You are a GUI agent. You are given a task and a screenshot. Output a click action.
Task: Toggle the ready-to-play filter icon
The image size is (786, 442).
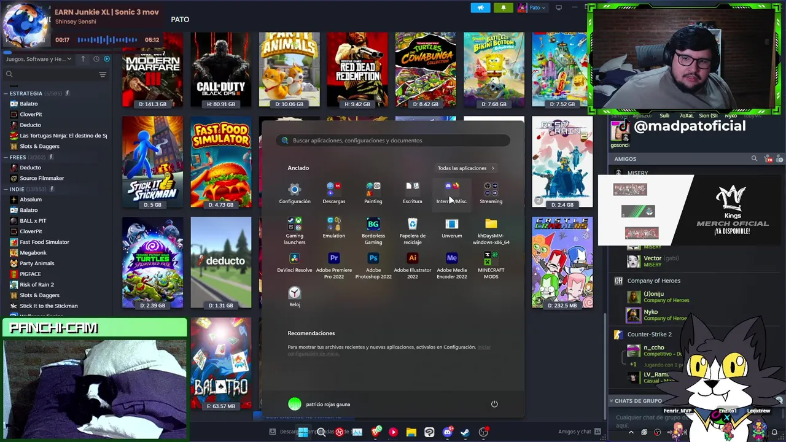[107, 59]
